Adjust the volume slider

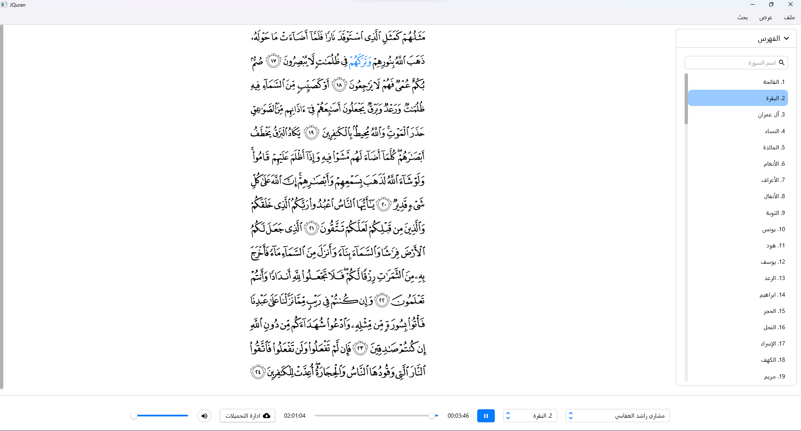[x=159, y=416]
